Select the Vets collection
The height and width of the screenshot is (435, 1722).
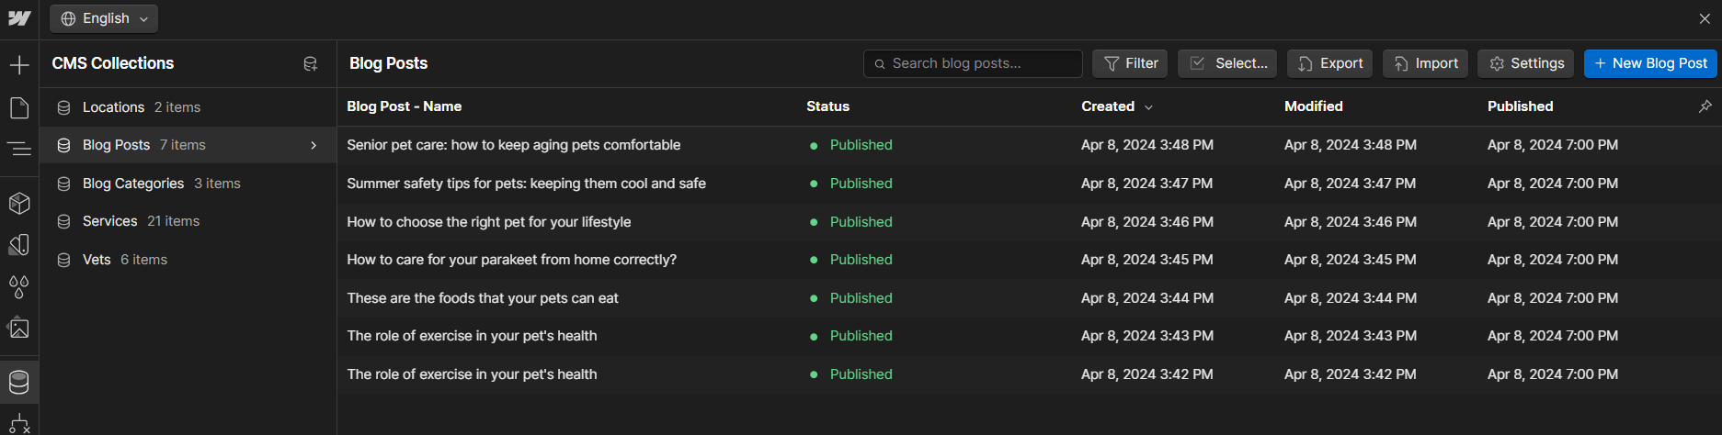point(188,260)
